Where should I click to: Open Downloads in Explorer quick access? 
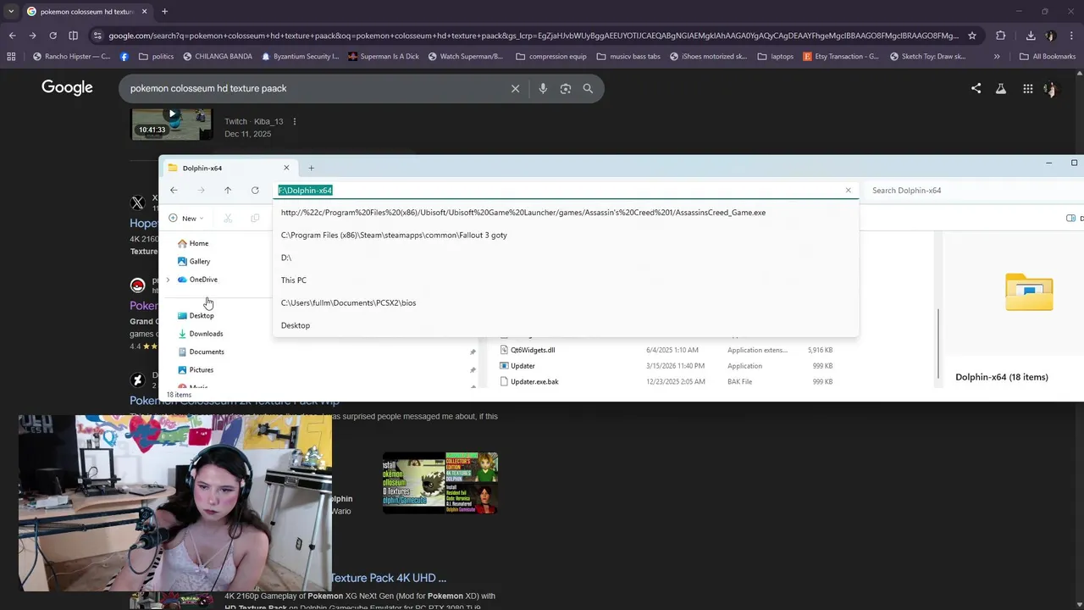click(x=201, y=334)
